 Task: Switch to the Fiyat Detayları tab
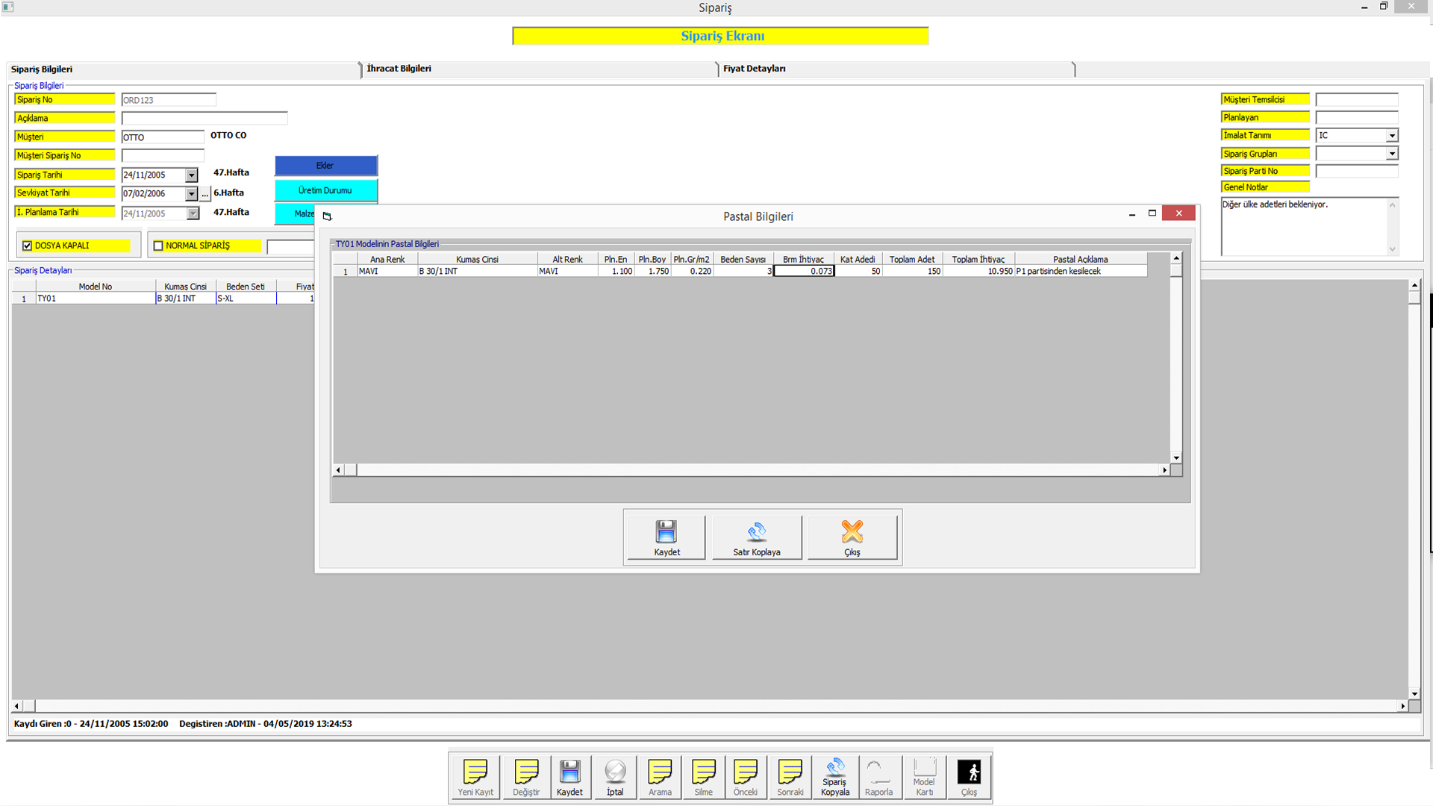point(754,69)
